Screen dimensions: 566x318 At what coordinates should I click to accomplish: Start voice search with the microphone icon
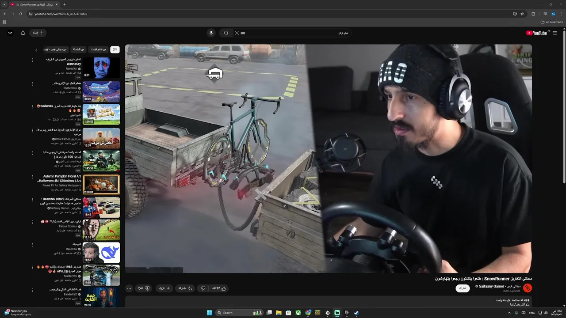[x=211, y=33]
